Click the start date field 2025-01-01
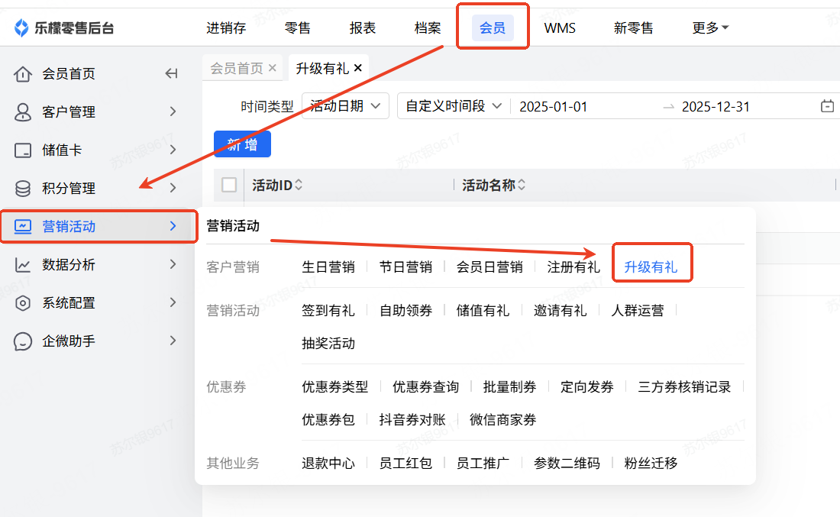The image size is (840, 517). [554, 106]
